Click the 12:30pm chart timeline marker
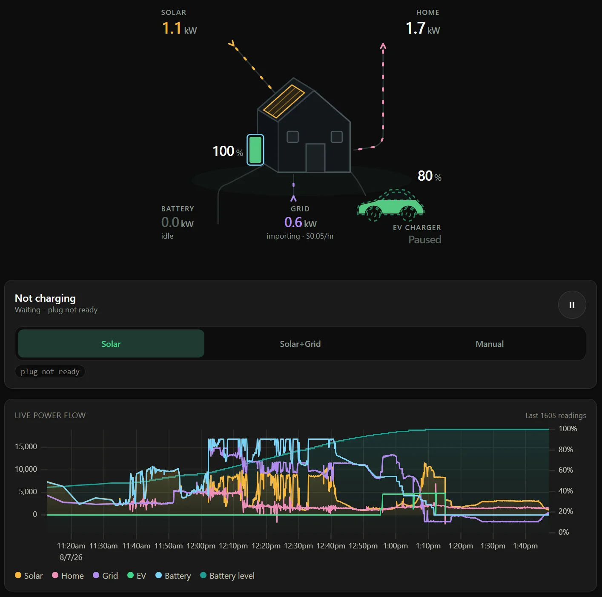 coord(298,546)
